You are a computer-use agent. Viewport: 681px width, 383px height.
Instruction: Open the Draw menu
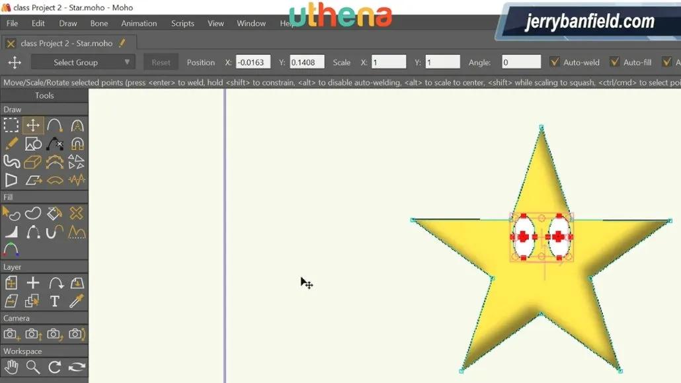click(68, 23)
